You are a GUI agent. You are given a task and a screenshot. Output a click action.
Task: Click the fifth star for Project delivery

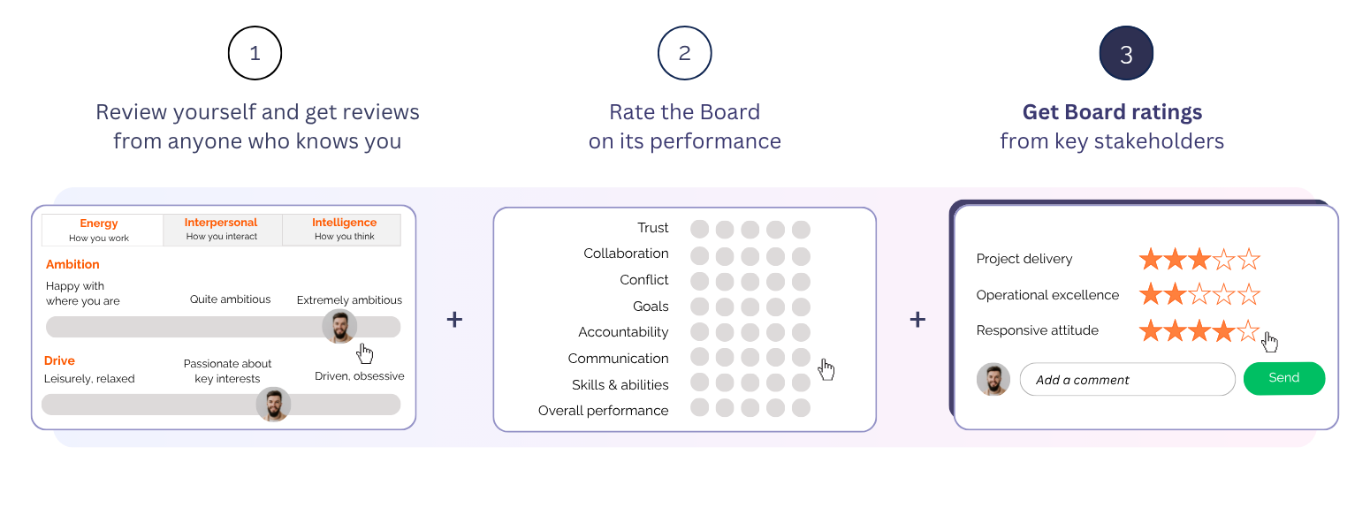point(1248,259)
